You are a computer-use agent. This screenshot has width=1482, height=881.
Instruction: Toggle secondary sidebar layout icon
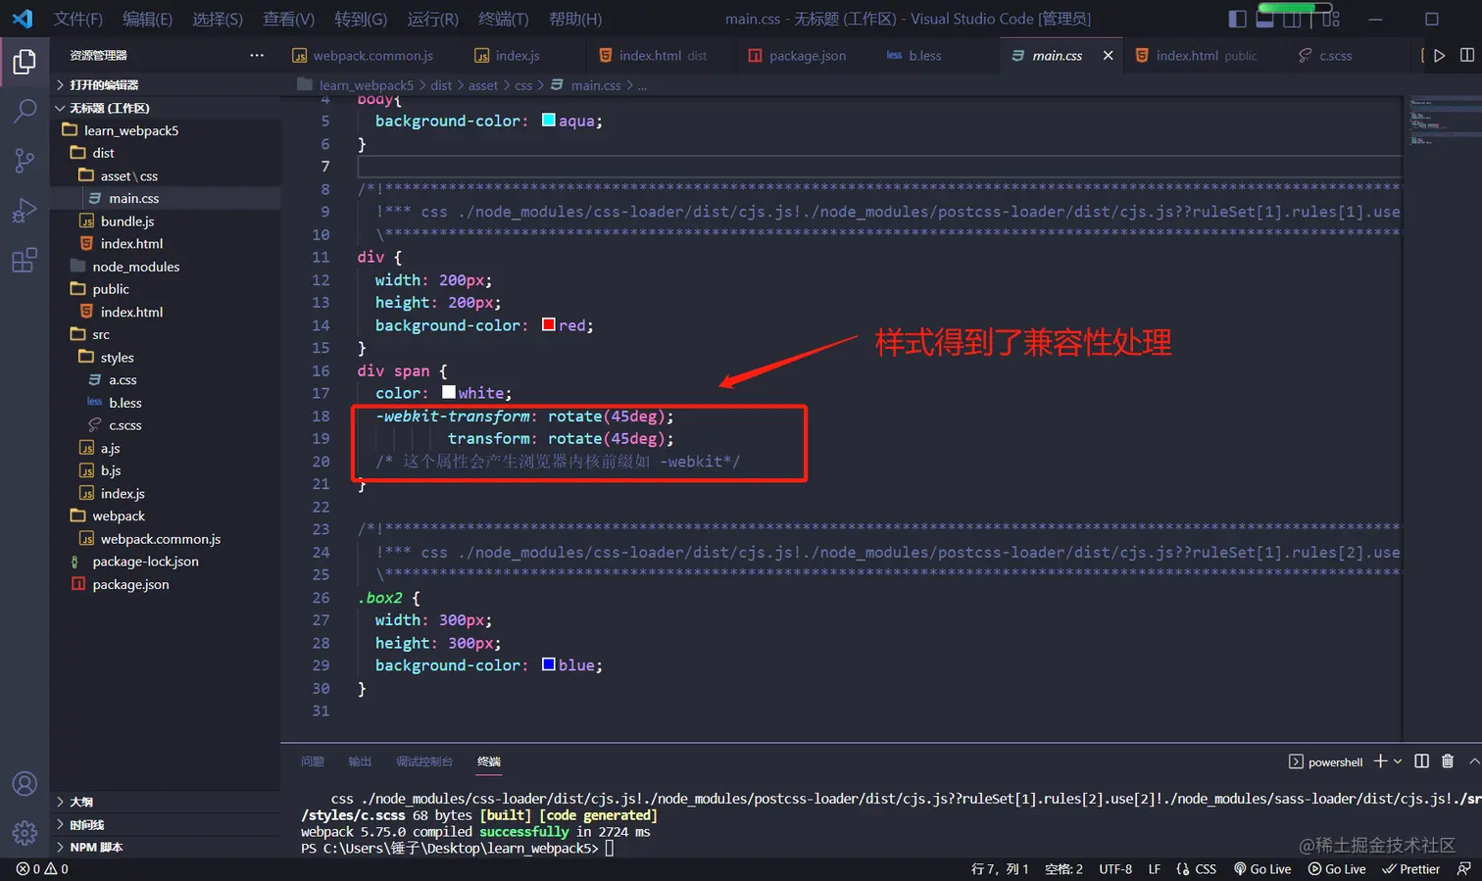pos(1293,19)
